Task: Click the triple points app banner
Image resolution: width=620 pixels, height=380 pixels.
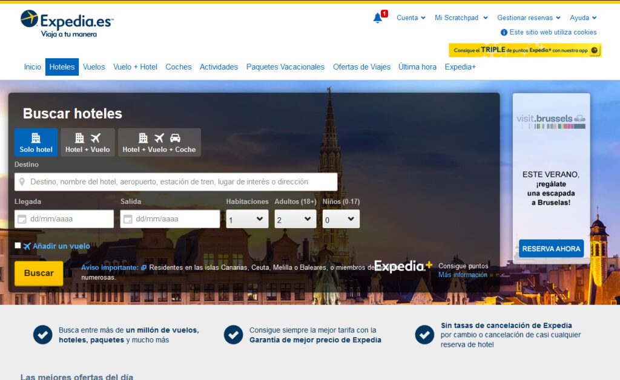Action: (x=524, y=50)
